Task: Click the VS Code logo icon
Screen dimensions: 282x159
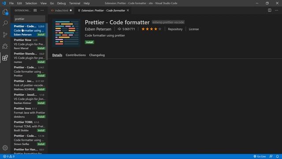Action: pos(4,3)
